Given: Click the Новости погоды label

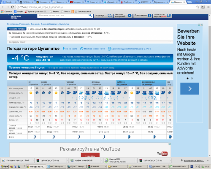Looking at the screenshot, I should tap(17, 29).
